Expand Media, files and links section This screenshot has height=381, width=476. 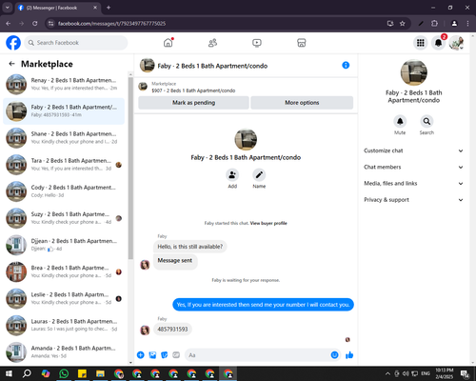pyautogui.click(x=413, y=183)
